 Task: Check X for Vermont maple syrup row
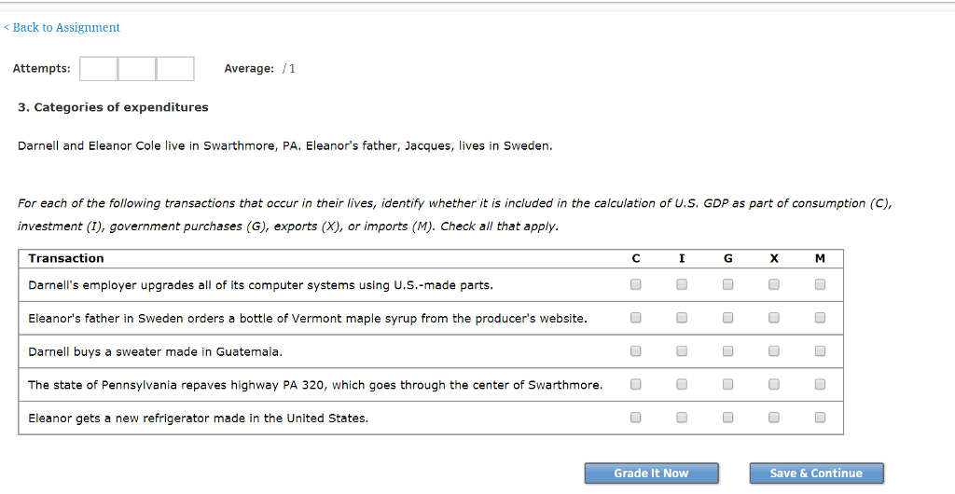(774, 318)
